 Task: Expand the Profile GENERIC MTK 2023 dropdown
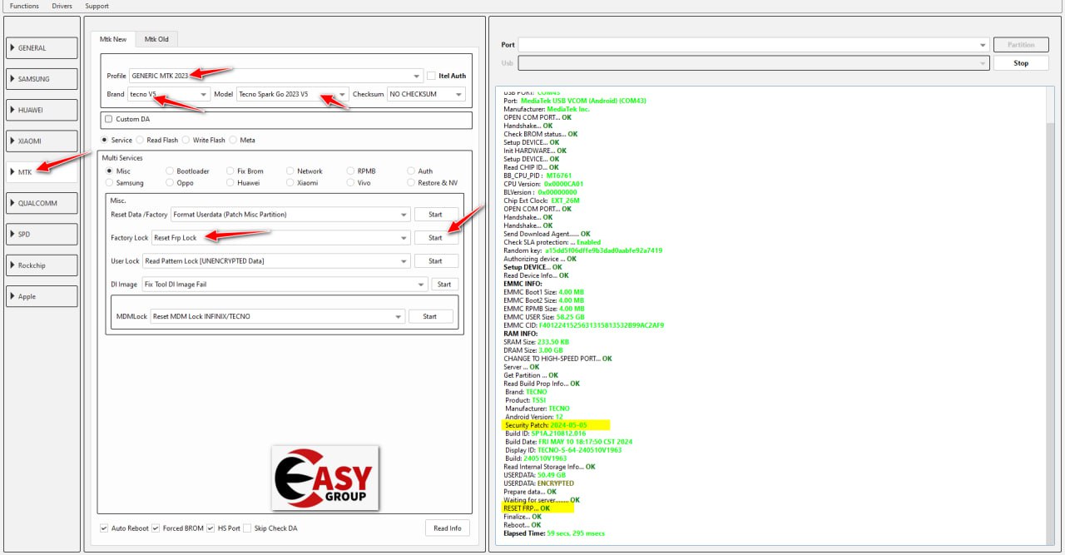(x=275, y=76)
